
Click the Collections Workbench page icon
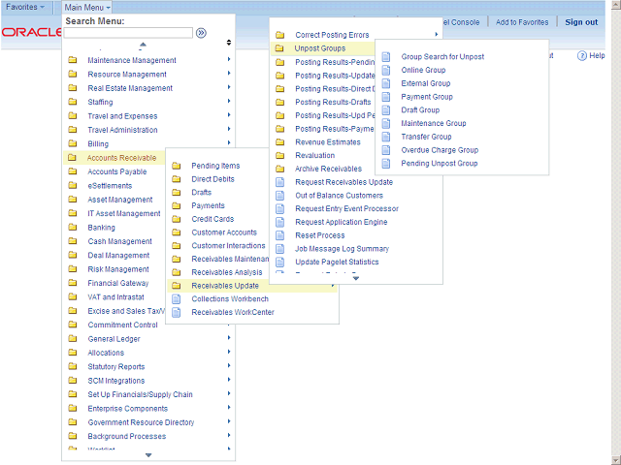pos(177,299)
